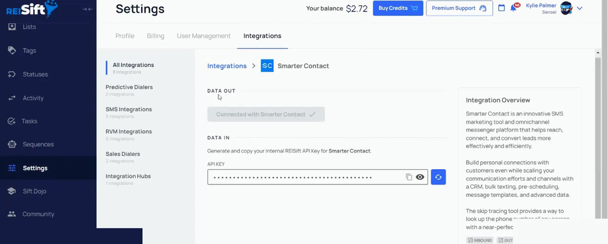This screenshot has height=244, width=608.
Task: Open Premium Support
Action: click(x=459, y=8)
